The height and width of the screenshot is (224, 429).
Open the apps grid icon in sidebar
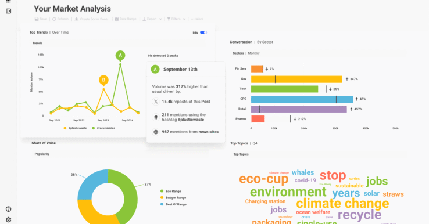(x=9, y=1)
